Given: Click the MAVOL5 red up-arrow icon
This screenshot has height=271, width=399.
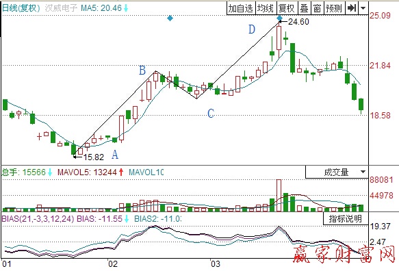Looking at the screenshot, I should [121, 172].
